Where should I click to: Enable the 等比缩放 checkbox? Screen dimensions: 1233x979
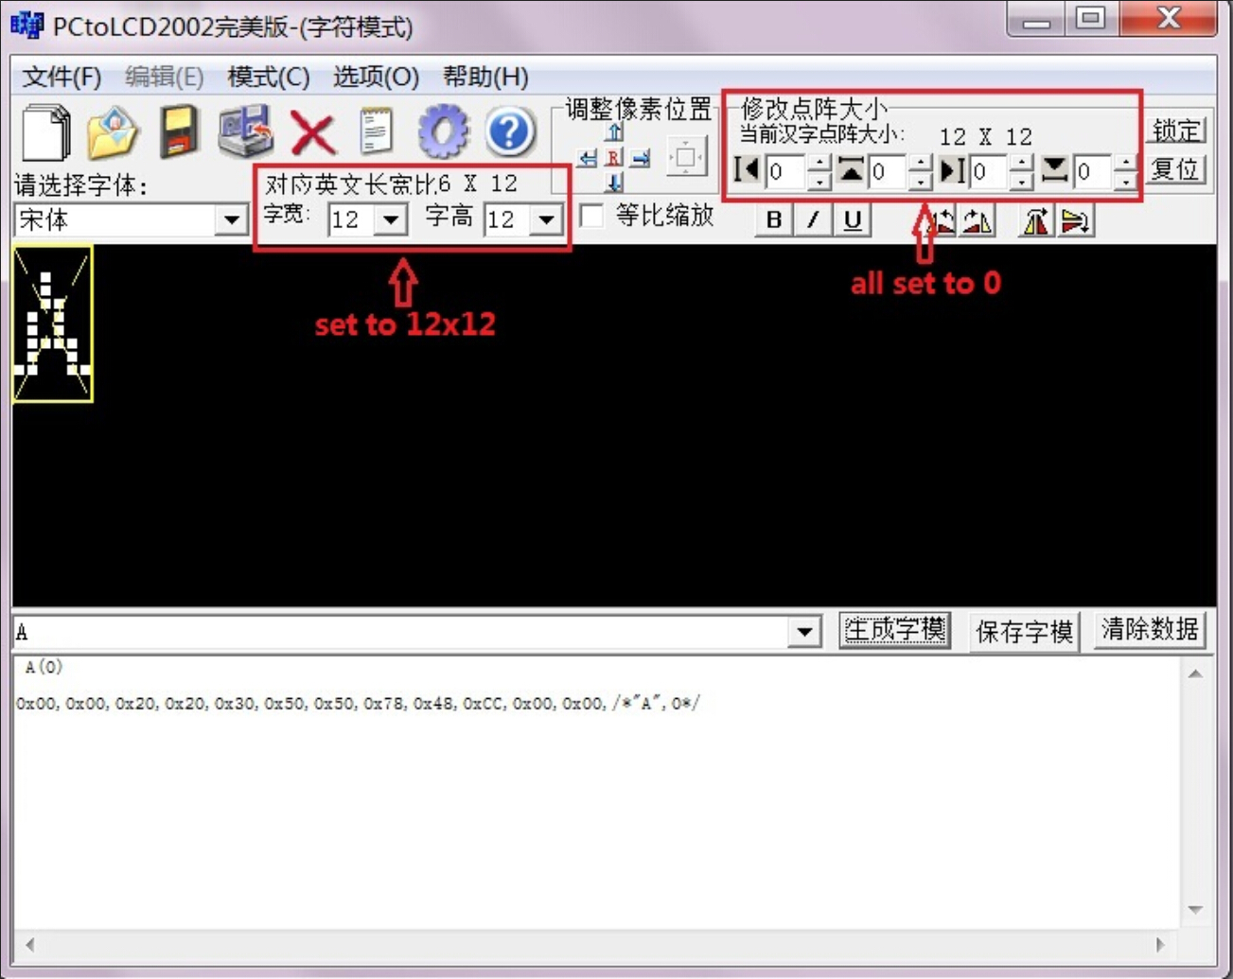(x=592, y=216)
